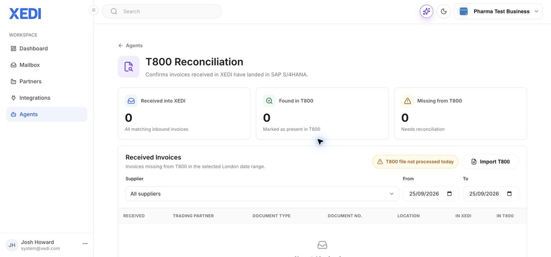Click the T800 file not processed today badge
This screenshot has width=551, height=257.
pos(415,161)
